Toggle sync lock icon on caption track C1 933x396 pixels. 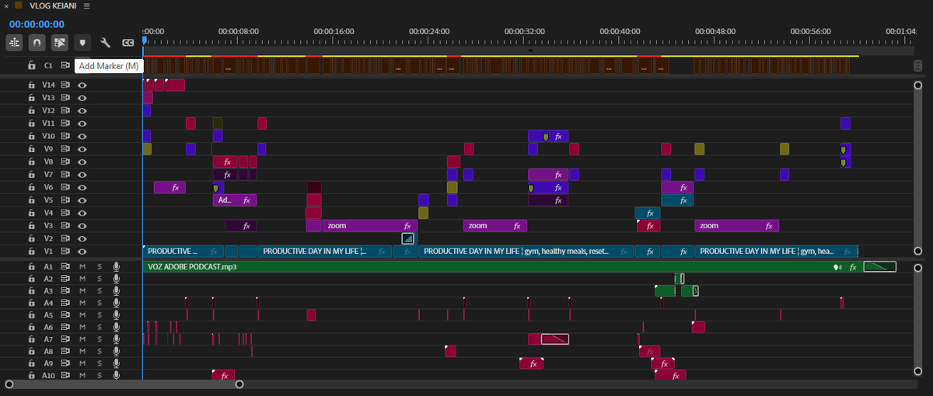point(66,66)
